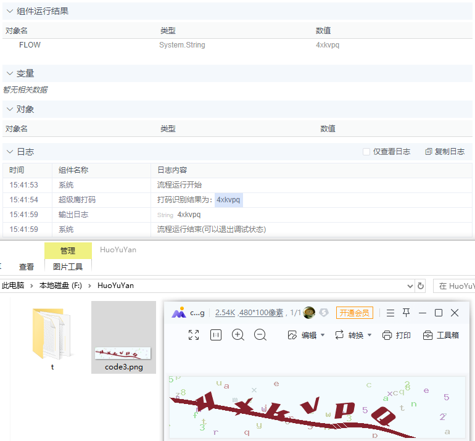Click the 480*100像素 dimensions link
Screen dimensions: 475x441
261,313
